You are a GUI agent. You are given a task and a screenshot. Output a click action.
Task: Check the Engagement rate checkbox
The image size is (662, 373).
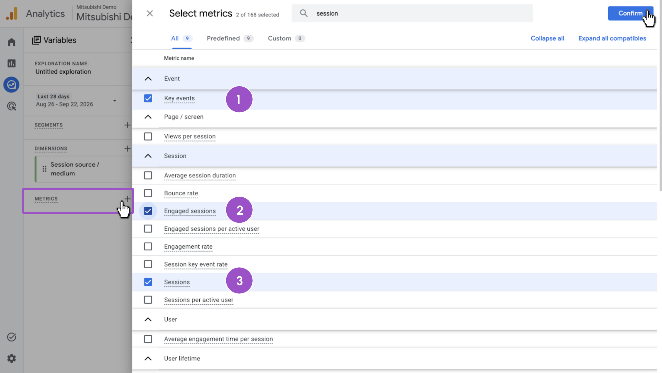click(148, 246)
